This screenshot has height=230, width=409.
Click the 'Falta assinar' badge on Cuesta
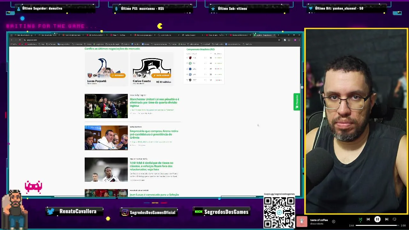pos(161,75)
